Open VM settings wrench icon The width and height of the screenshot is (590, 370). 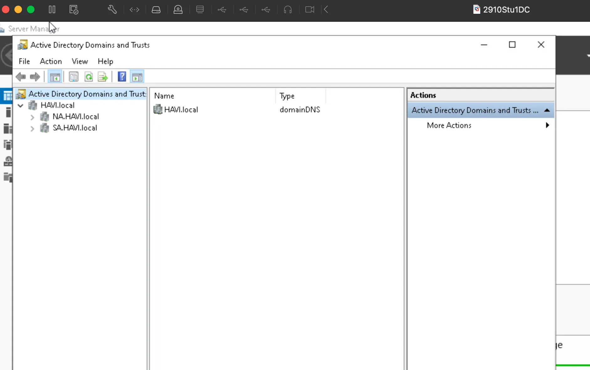click(112, 10)
